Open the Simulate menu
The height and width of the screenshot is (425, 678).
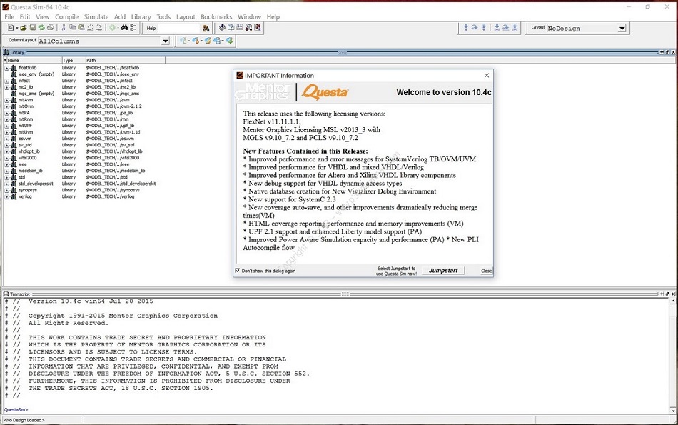tap(96, 17)
